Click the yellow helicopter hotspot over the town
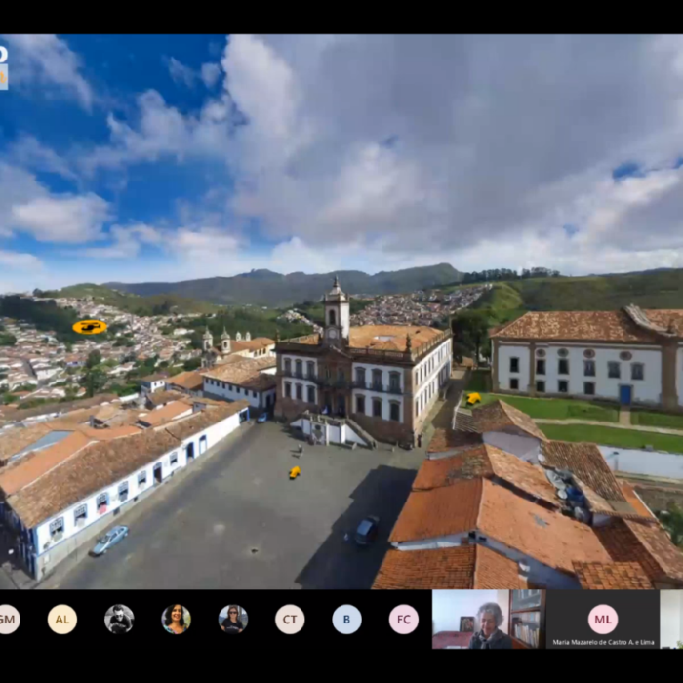Image resolution: width=683 pixels, height=683 pixels. coord(90,327)
